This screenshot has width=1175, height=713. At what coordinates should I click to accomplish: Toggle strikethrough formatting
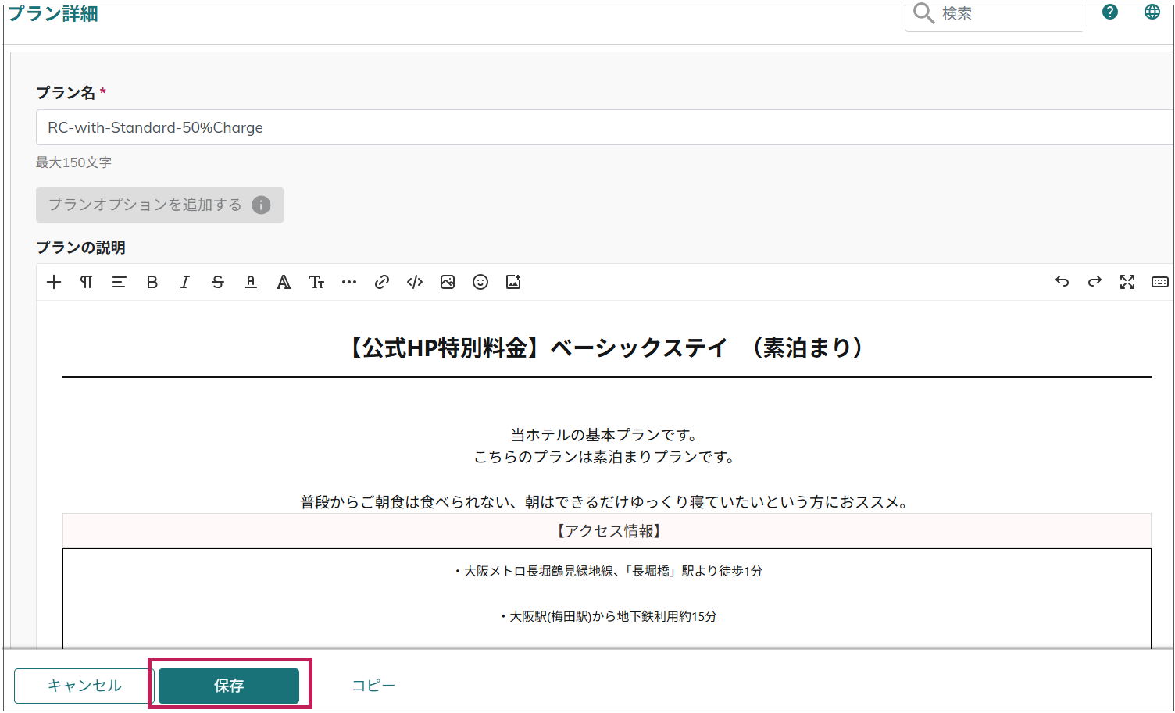(x=218, y=282)
